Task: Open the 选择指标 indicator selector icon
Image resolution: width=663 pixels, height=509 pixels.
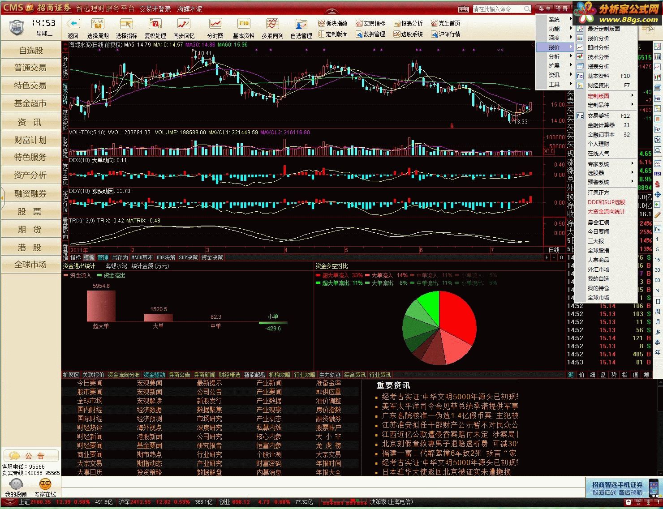Action: coord(126,24)
